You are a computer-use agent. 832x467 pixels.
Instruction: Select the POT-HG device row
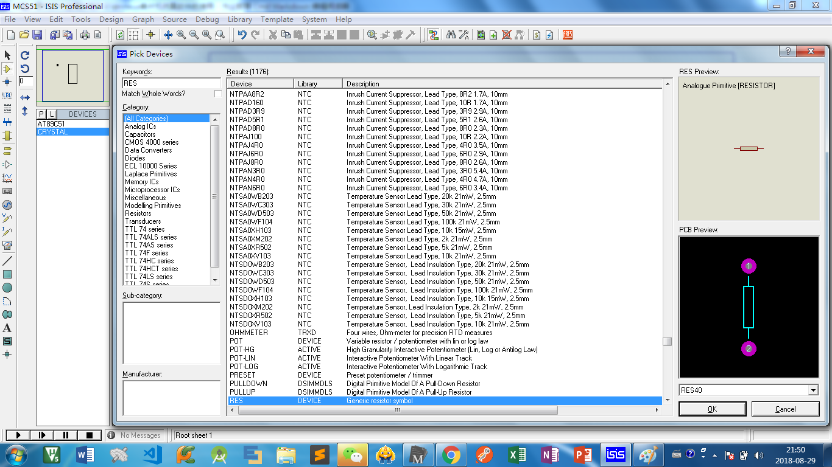point(445,350)
